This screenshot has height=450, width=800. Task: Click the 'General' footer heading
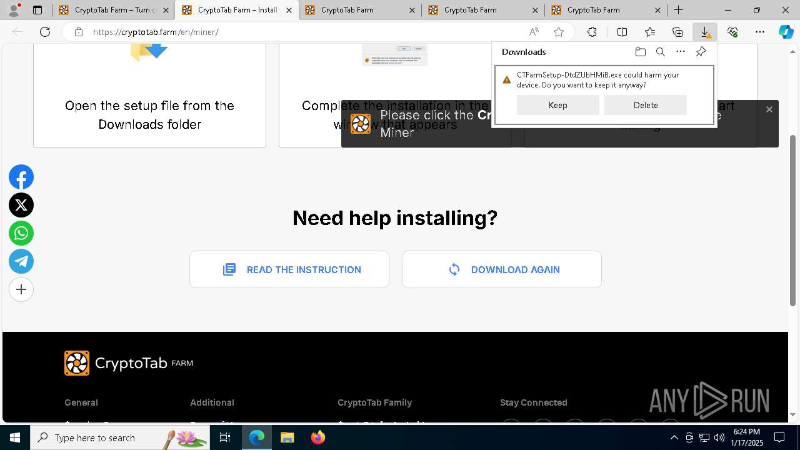(81, 402)
